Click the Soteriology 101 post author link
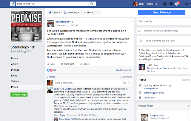The width and height of the screenshot is (191, 121). point(65,22)
